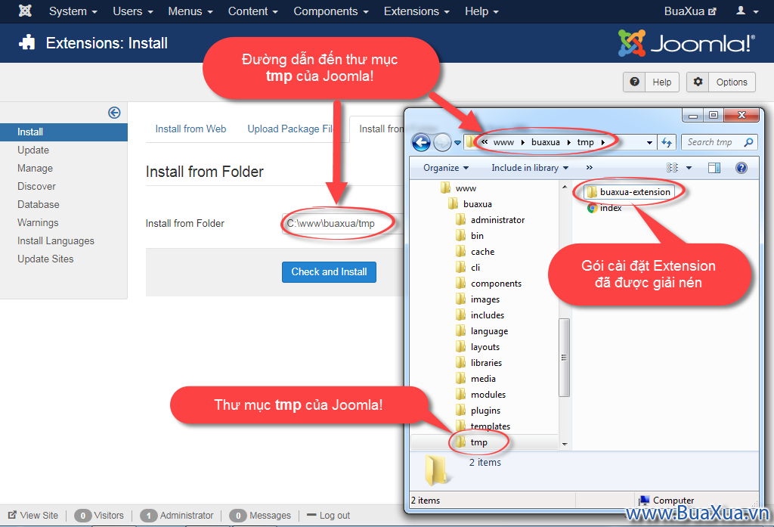The image size is (774, 527).
Task: Click the Joomla logo icon in top menu
Action: coord(25,11)
